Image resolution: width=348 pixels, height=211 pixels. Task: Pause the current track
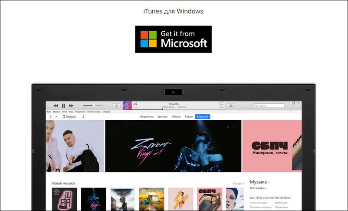coord(63,105)
